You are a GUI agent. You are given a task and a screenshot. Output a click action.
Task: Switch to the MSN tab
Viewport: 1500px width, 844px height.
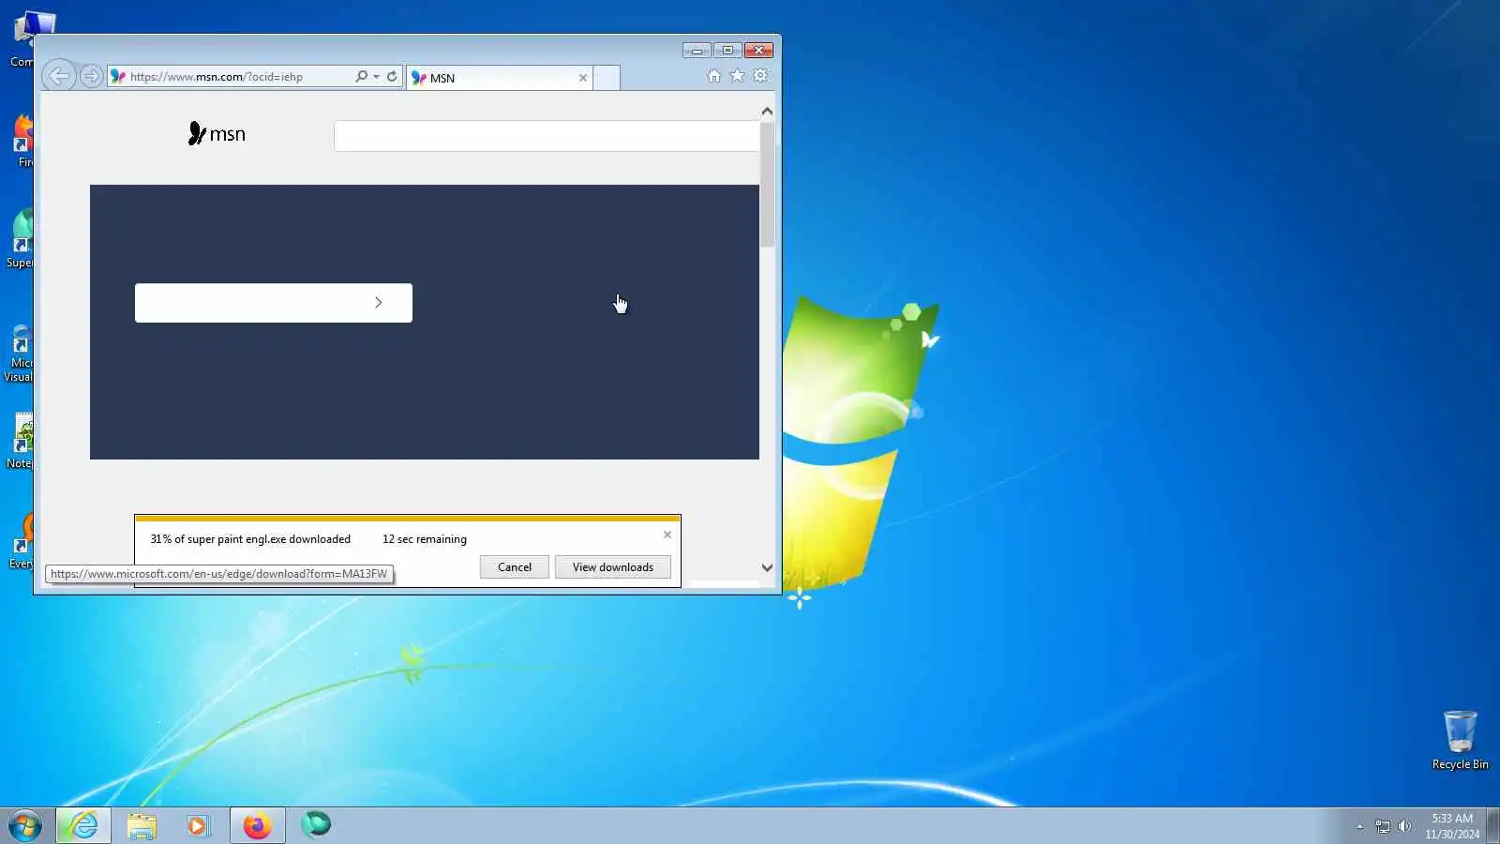click(500, 78)
